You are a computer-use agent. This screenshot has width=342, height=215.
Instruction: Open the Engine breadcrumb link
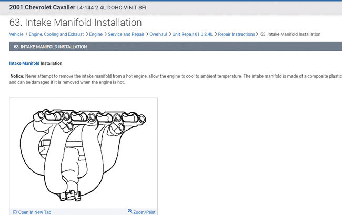(x=96, y=34)
